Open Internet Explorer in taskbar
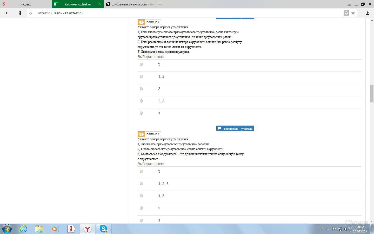374x234 pixels. tap(23, 229)
